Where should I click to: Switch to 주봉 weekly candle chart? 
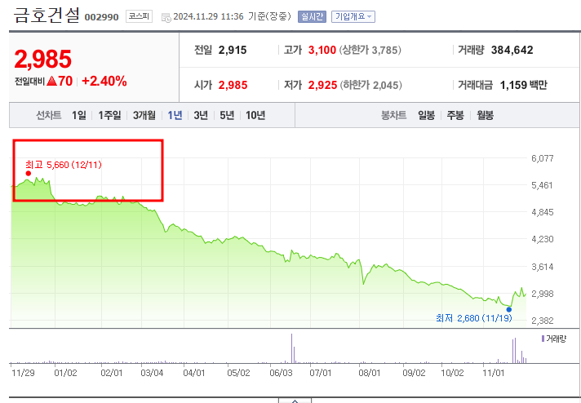tap(455, 115)
